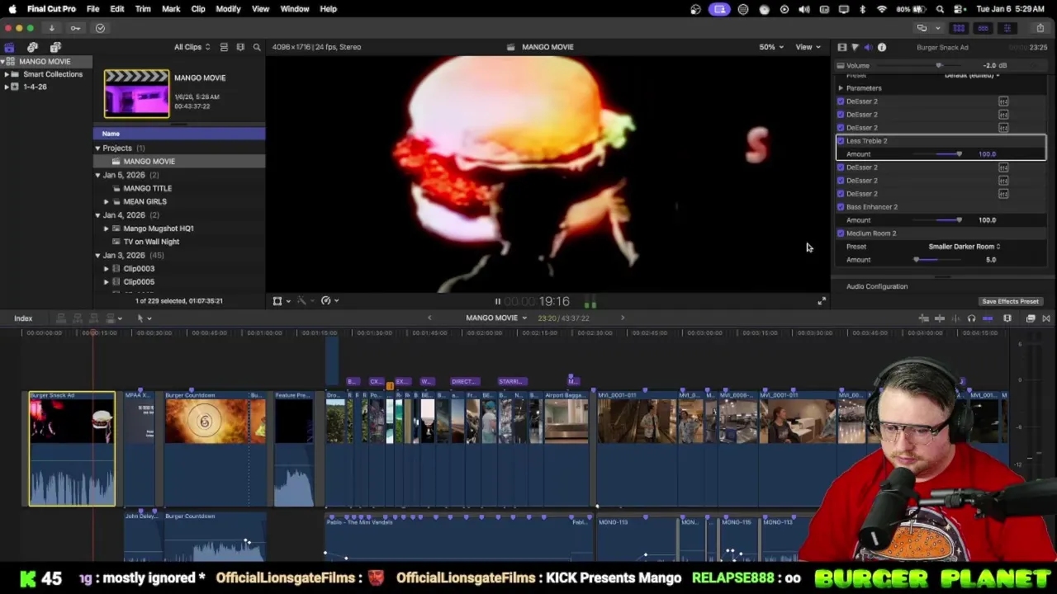Toggle the Browser panel visibility button
The image size is (1057, 594).
tap(959, 28)
